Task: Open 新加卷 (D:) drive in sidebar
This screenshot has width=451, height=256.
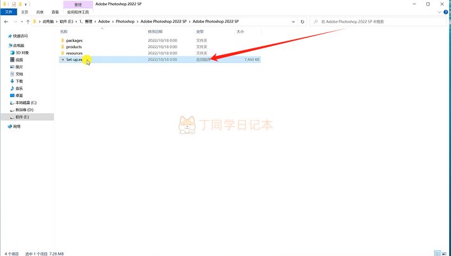Action: coord(22,110)
